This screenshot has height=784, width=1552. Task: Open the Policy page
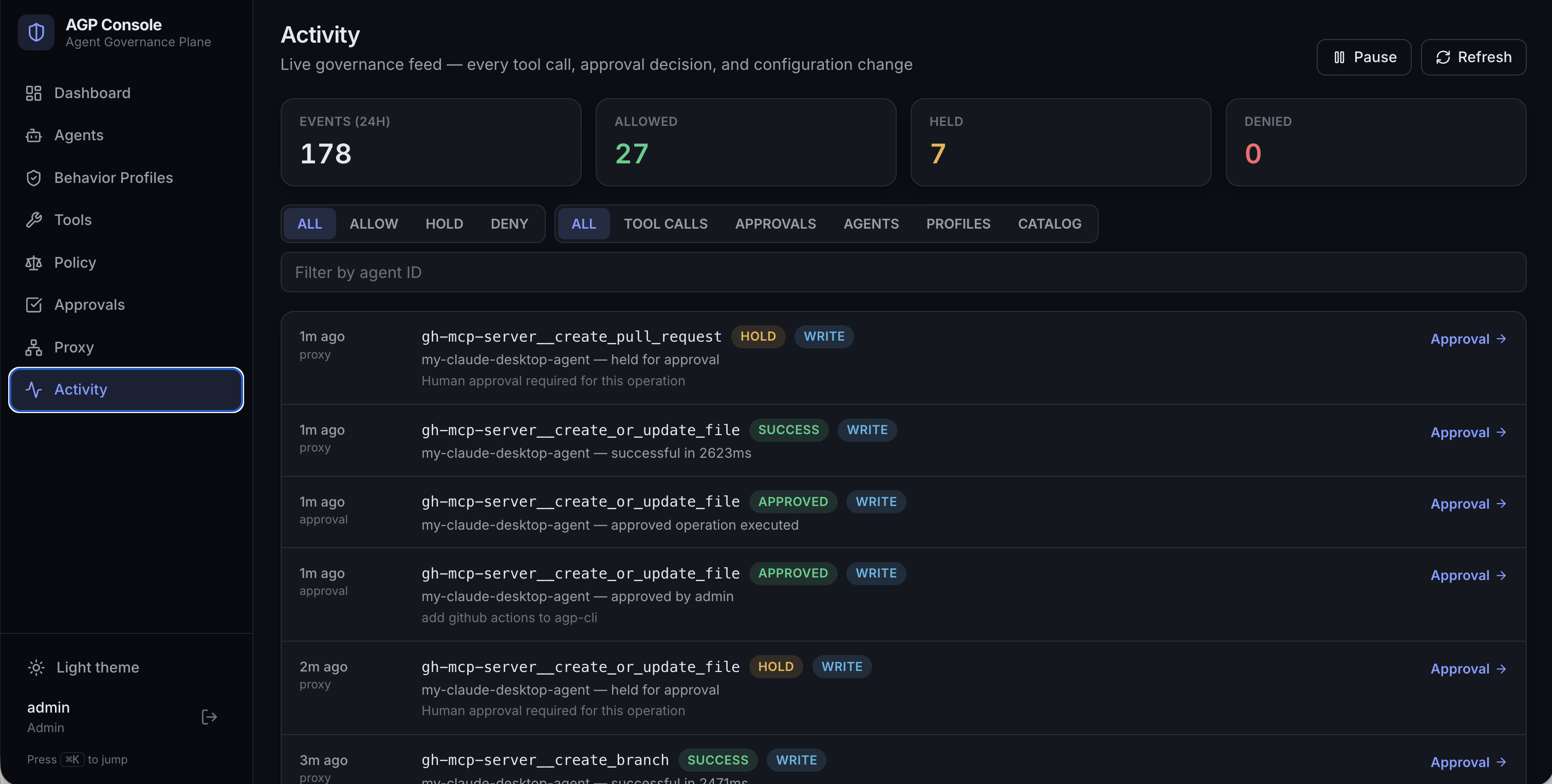pos(126,263)
